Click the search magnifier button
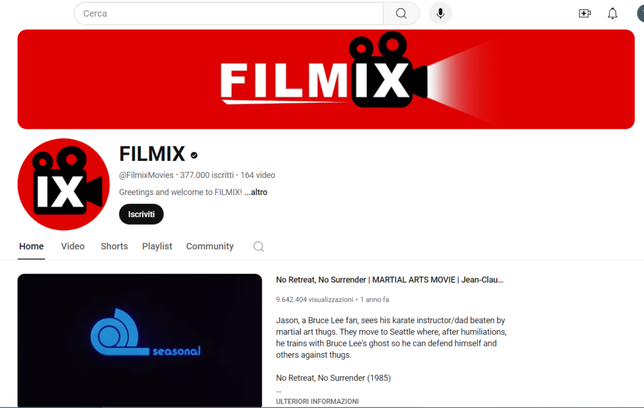Viewport: 644px width, 408px height. (401, 14)
